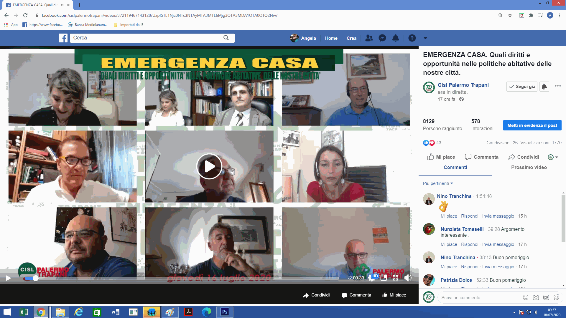566x318 pixels.
Task: Open Chrome media control icon
Action: 540,15
